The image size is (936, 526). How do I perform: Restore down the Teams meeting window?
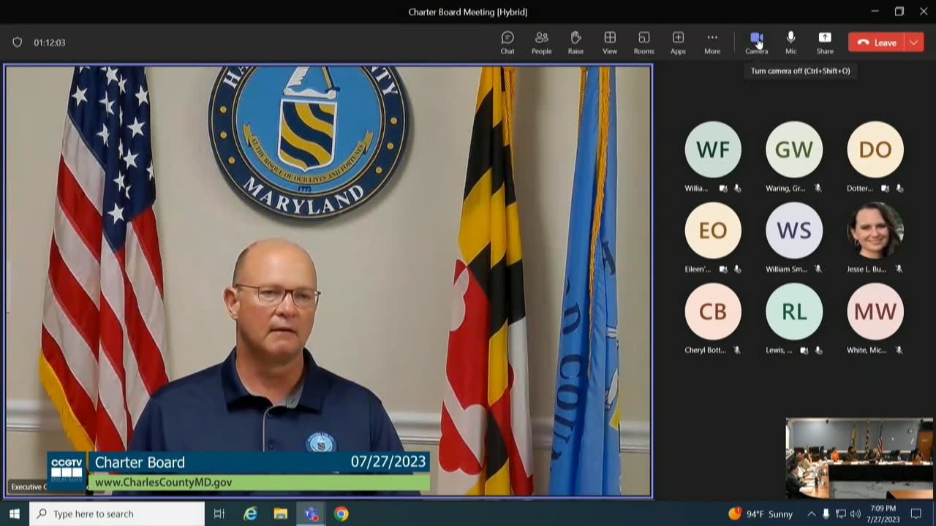[899, 11]
